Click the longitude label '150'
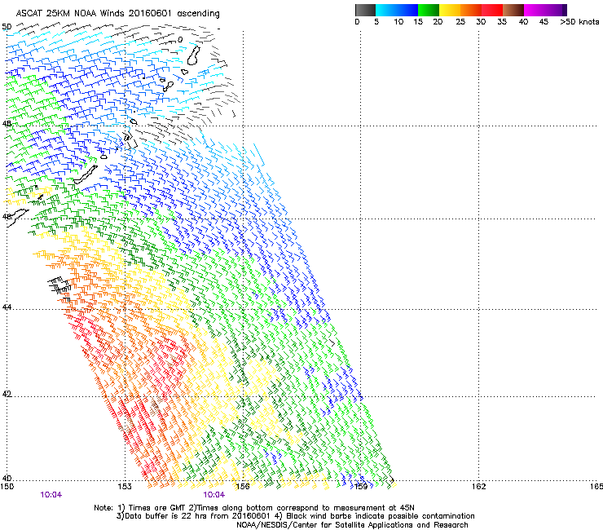Screen dimensions: 603x530 (7, 487)
